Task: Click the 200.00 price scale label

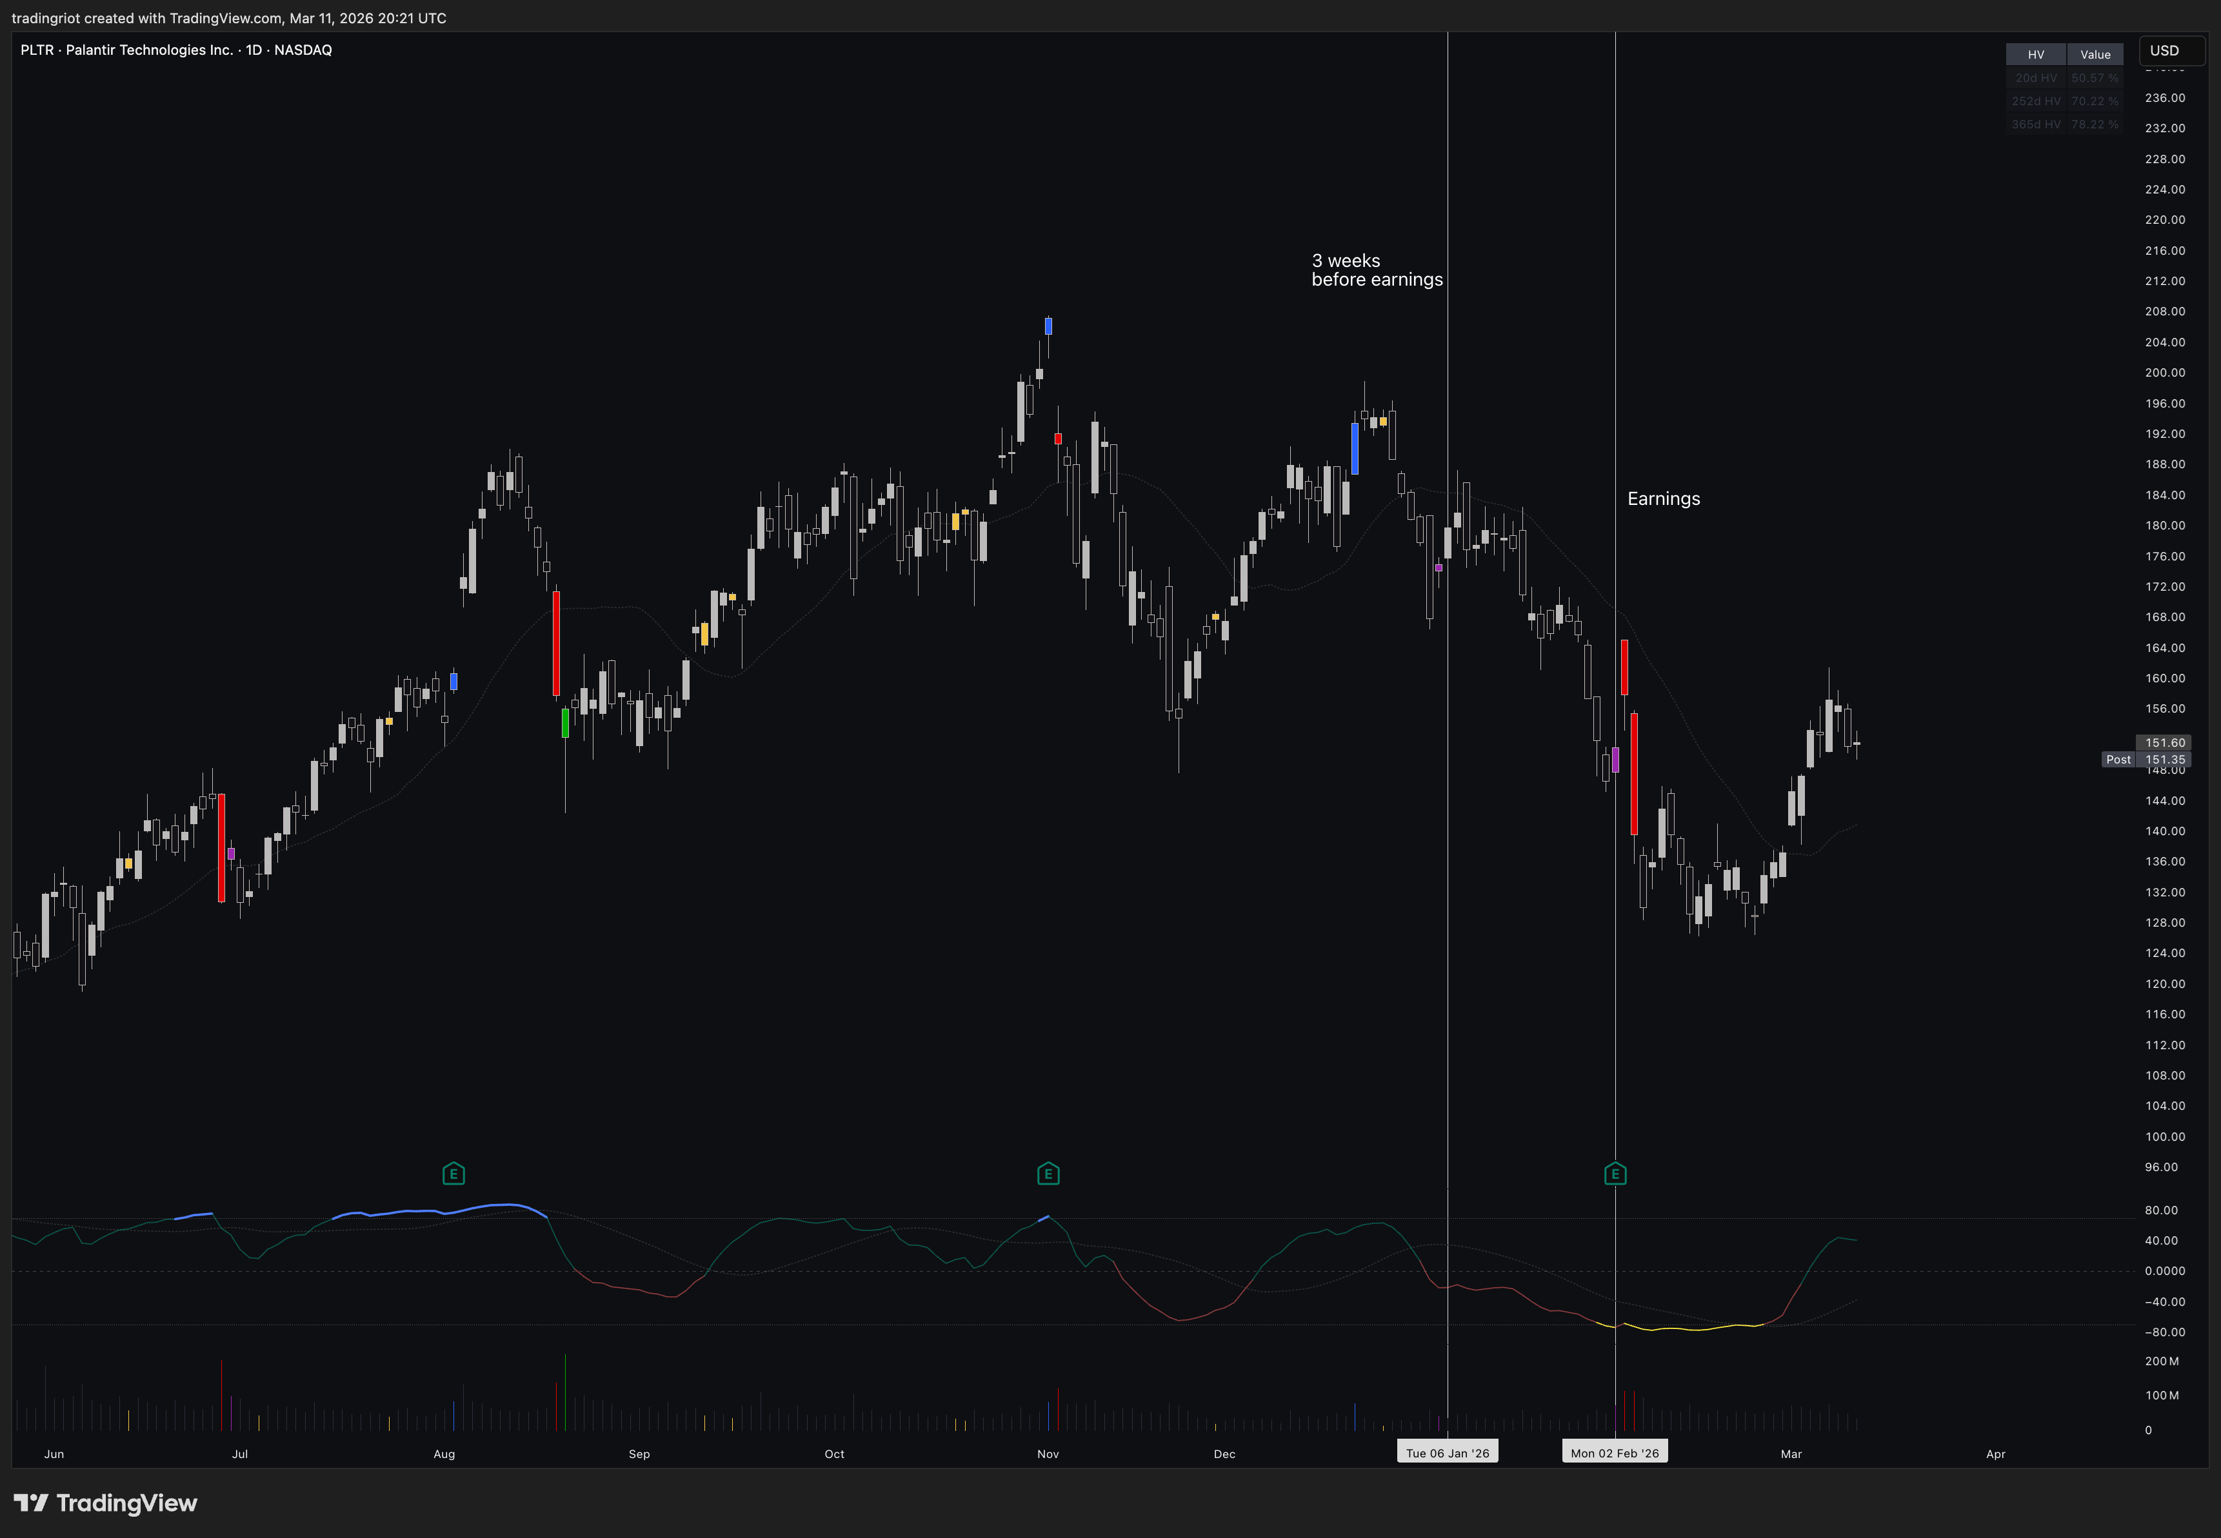Action: click(2164, 373)
